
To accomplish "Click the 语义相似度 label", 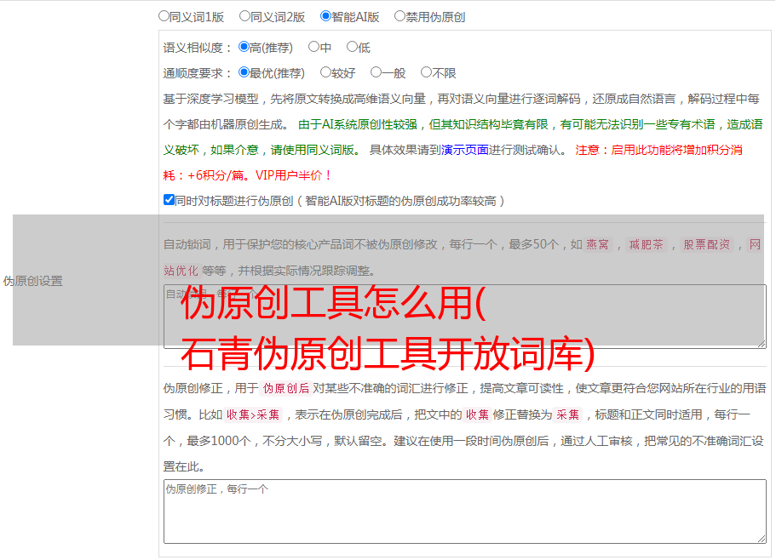I will (197, 48).
